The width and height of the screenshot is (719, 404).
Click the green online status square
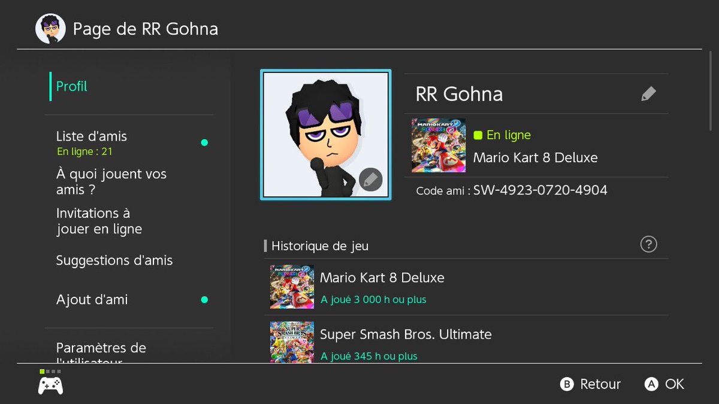tap(478, 135)
